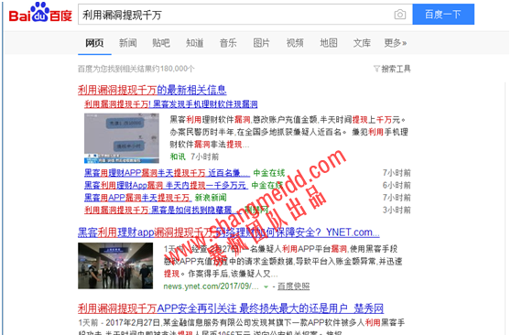511x335 pixels.
Task: Click the 3小时前 timestamp
Action: (397, 210)
